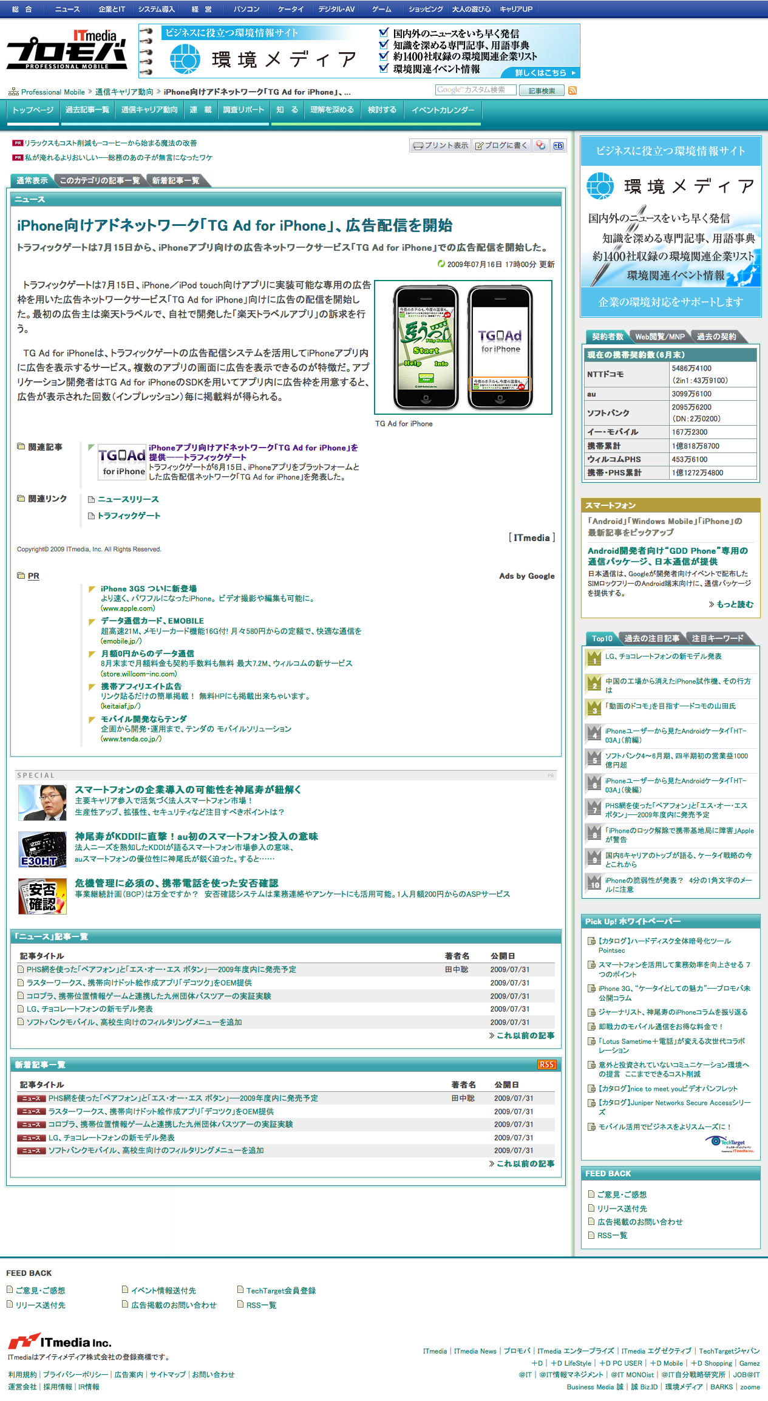Screen dimensions: 768x1401
Task: Click the Google custom search input field
Action: pyautogui.click(x=475, y=90)
